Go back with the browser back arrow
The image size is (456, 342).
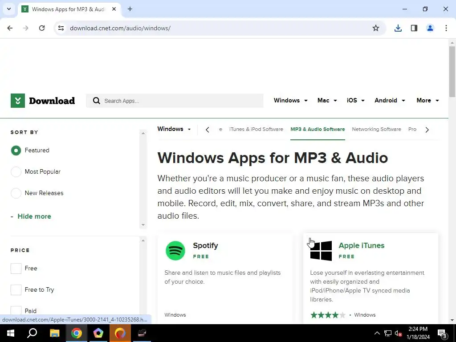[10, 28]
